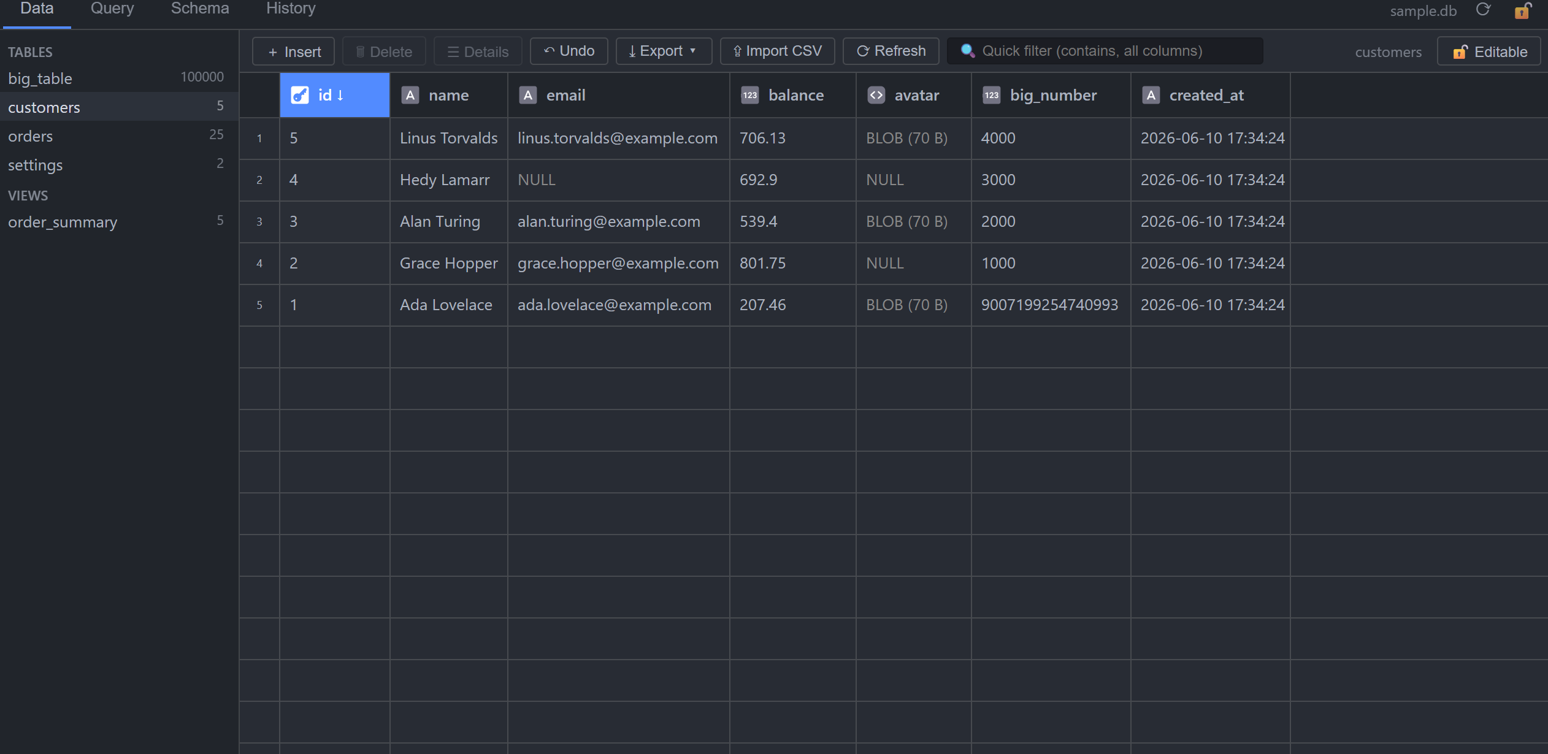Screen dimensions: 1548x754
Task: Open the order_summary view
Action: click(119, 222)
